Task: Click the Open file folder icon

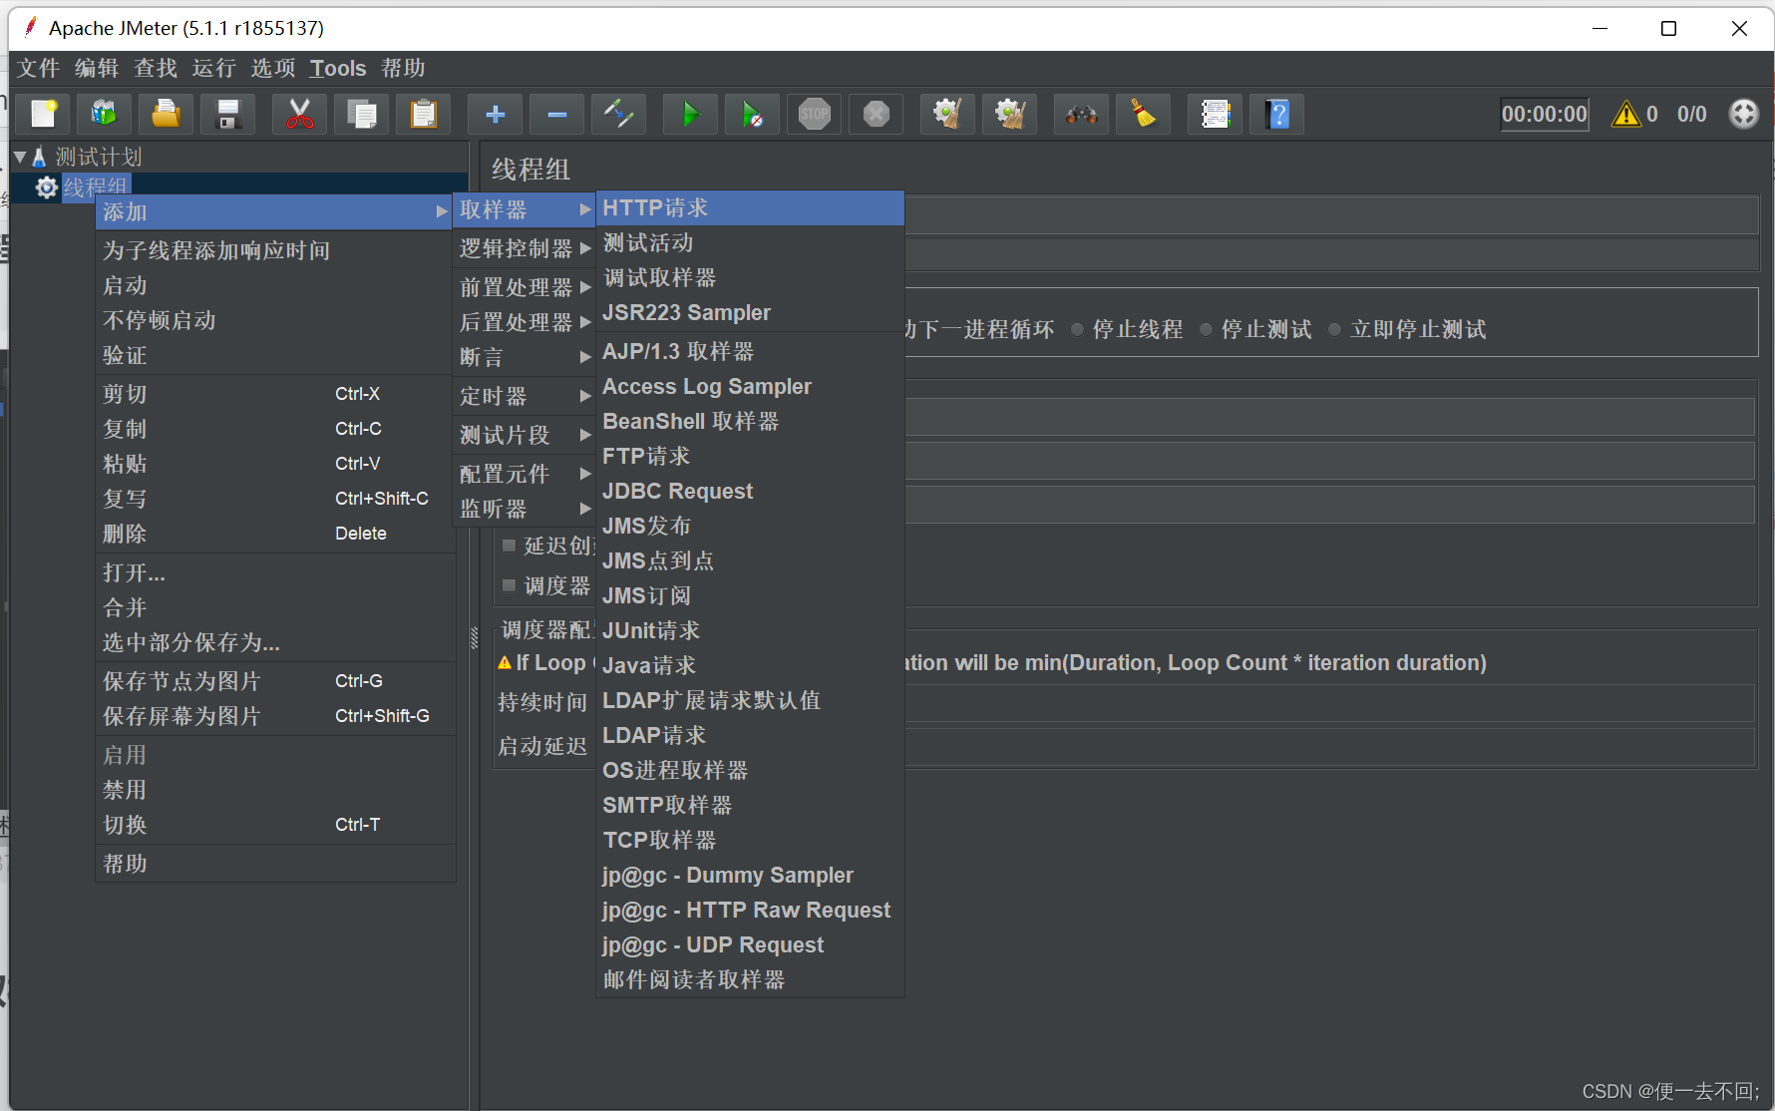Action: click(167, 114)
